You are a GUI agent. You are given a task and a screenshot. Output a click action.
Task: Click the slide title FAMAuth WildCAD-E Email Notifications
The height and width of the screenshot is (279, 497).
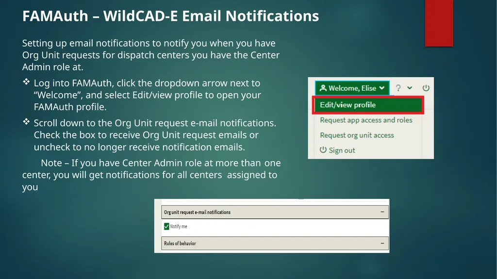170,16
